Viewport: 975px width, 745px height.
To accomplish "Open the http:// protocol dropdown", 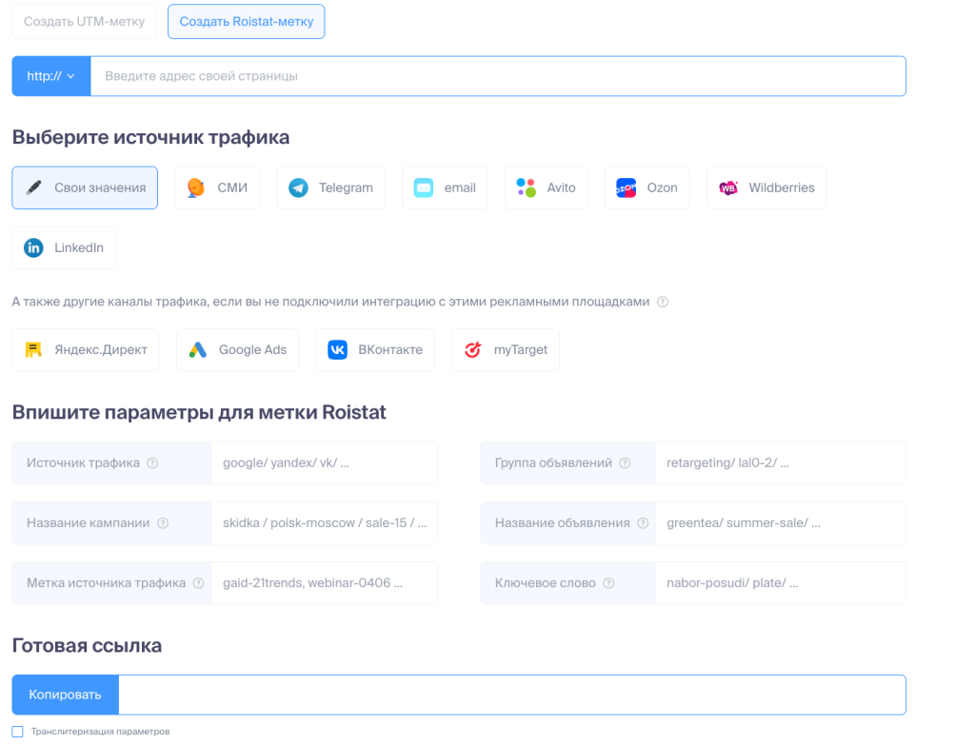I will tap(50, 76).
